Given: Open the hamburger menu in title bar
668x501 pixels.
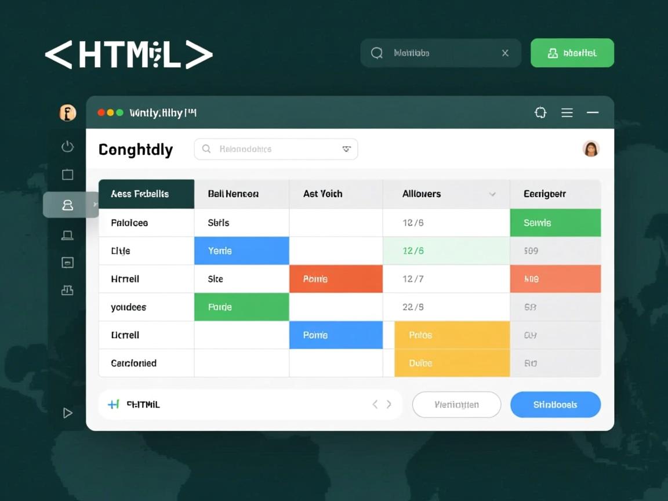Looking at the screenshot, I should click(567, 113).
